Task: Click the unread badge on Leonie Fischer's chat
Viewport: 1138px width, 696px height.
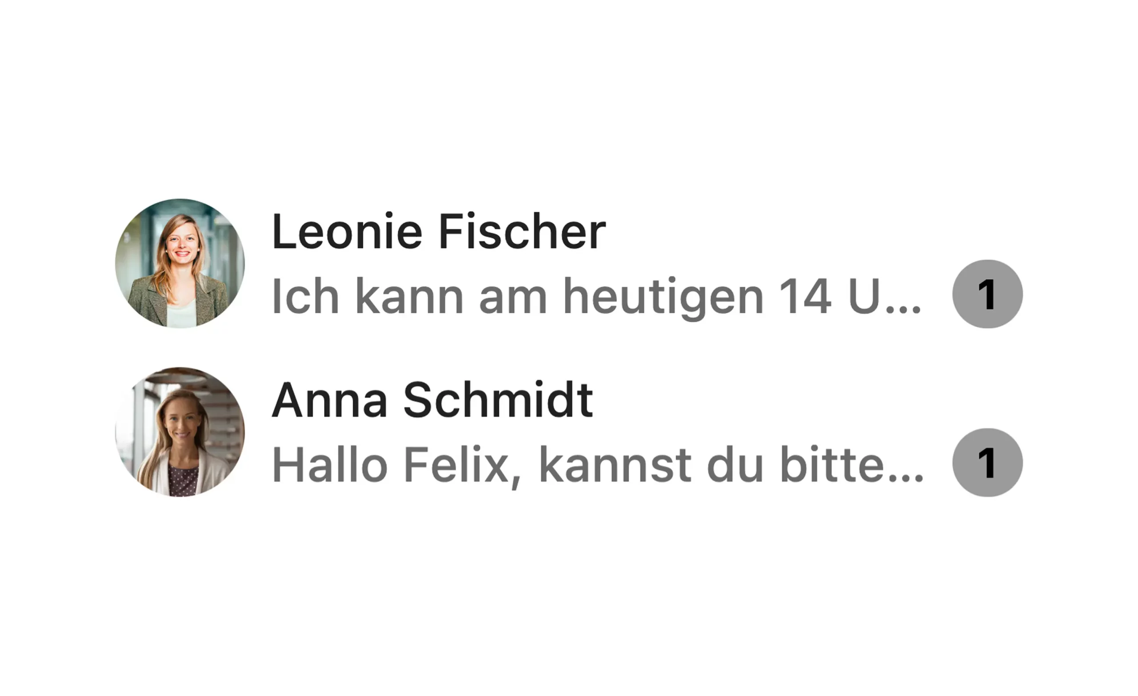Action: [x=987, y=294]
